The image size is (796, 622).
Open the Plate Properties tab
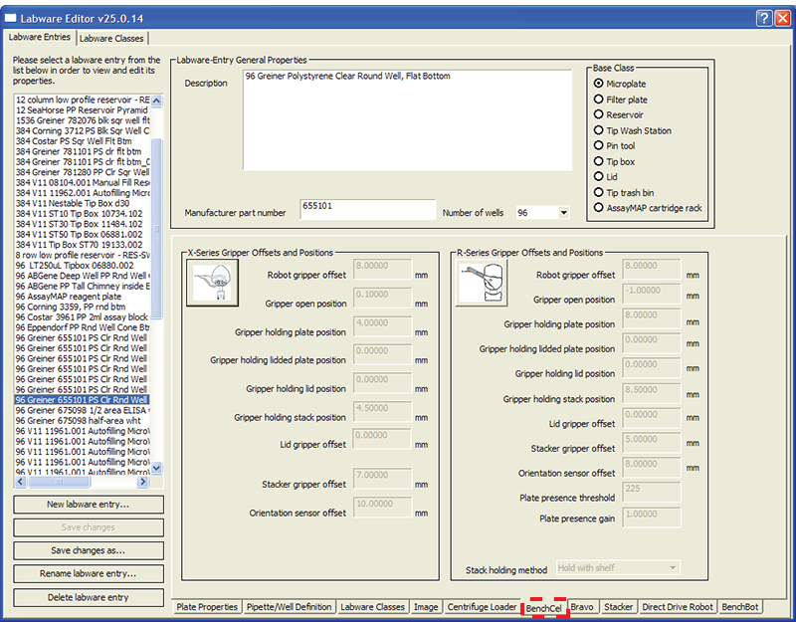tap(207, 607)
